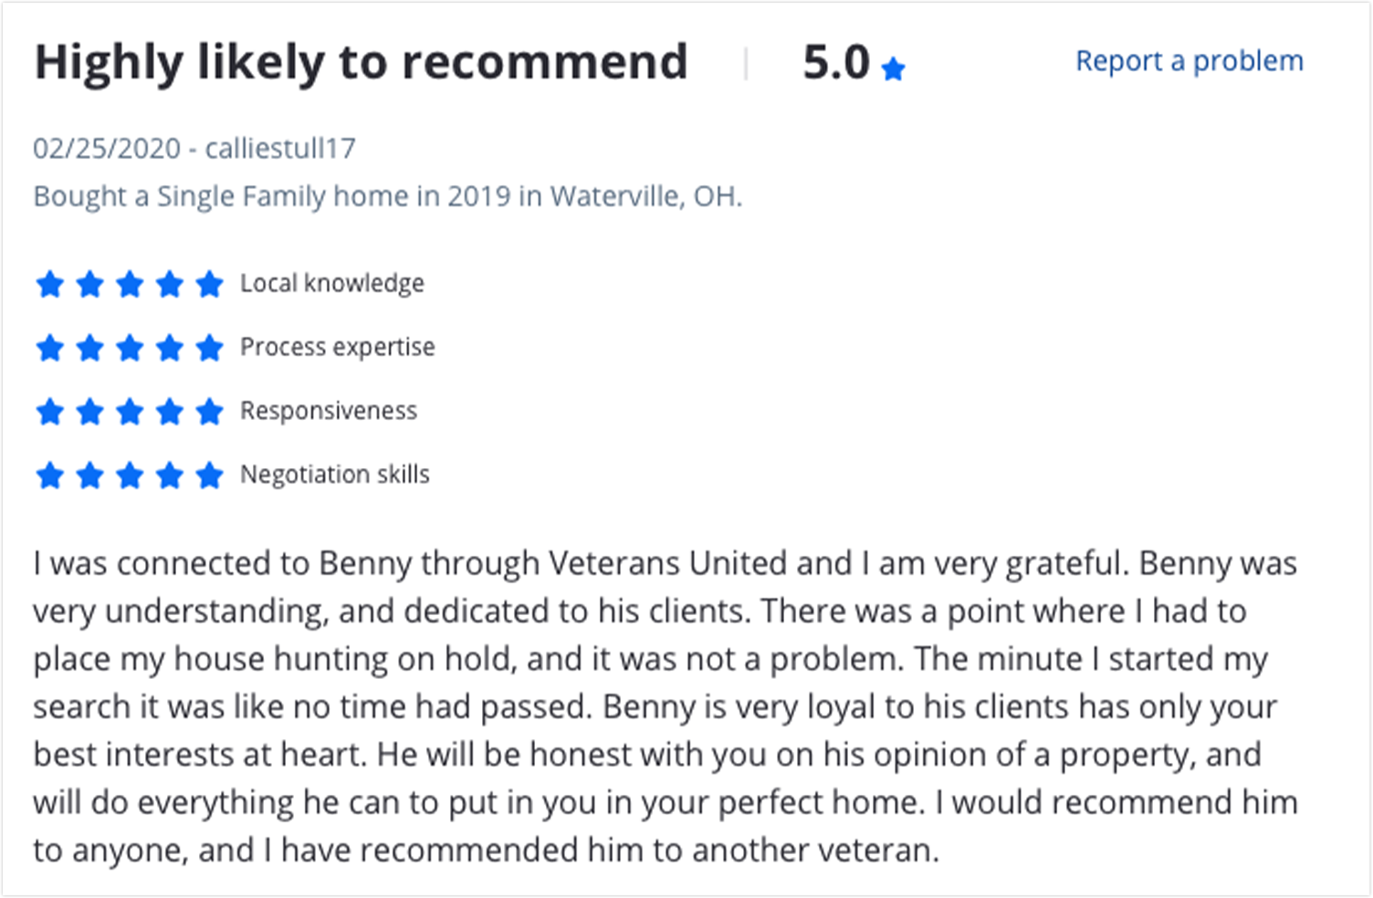The height and width of the screenshot is (898, 1373).
Task: Click the fourth star of Negotiation skills
Action: tap(170, 475)
